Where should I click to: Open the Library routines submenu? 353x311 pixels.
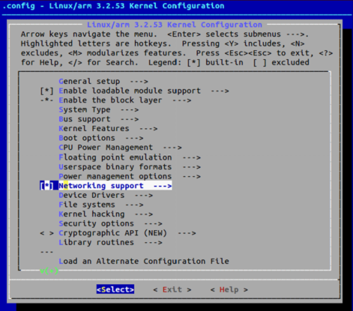[x=111, y=242]
